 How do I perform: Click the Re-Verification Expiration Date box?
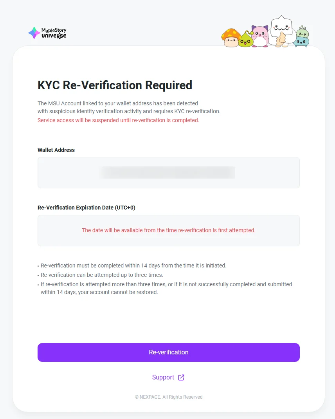tap(168, 230)
